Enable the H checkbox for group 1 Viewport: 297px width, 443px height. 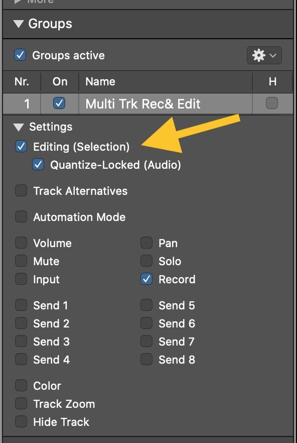[x=272, y=103]
